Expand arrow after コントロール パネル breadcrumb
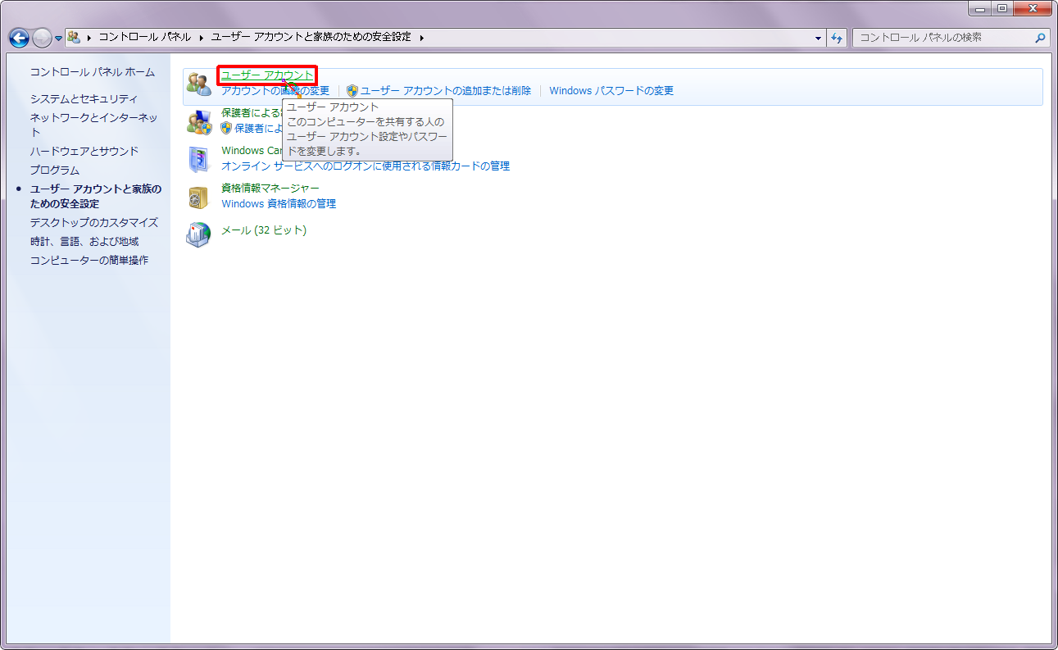The width and height of the screenshot is (1058, 650). tap(201, 38)
